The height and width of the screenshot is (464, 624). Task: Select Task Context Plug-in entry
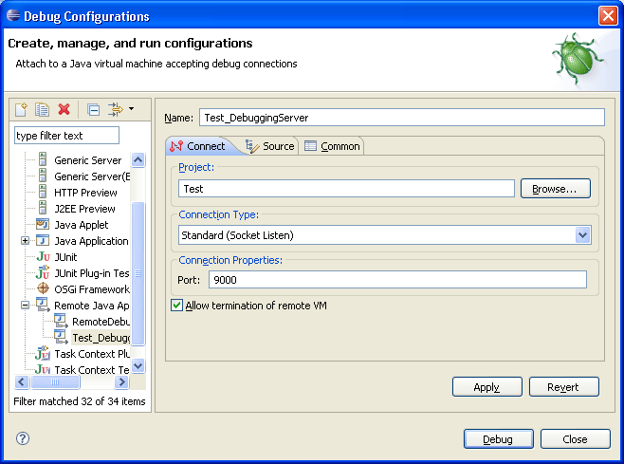pos(92,354)
